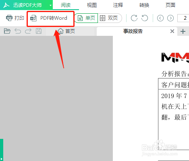189x161 pixels.
Task: Close the 事故报告 tab
Action: [172, 31]
